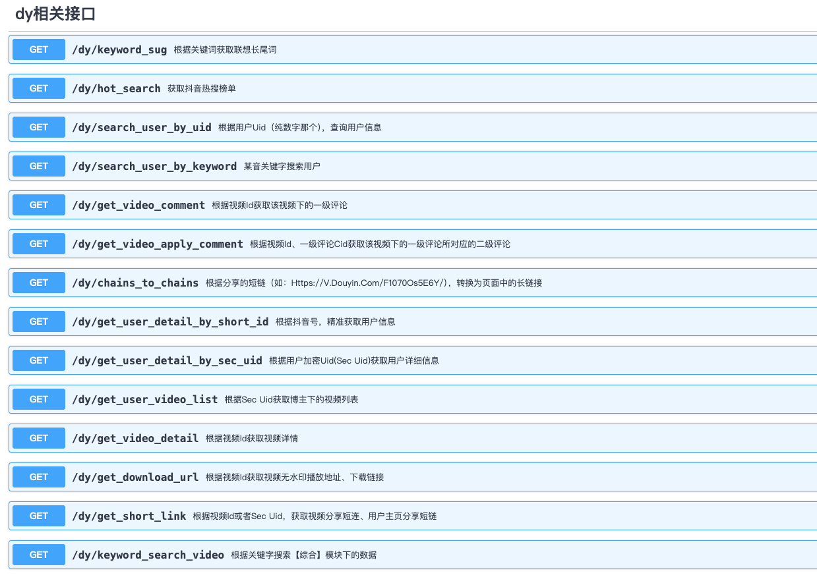Click description 获取抖音热搜榜单
Viewport: 817px width, 583px height.
201,89
